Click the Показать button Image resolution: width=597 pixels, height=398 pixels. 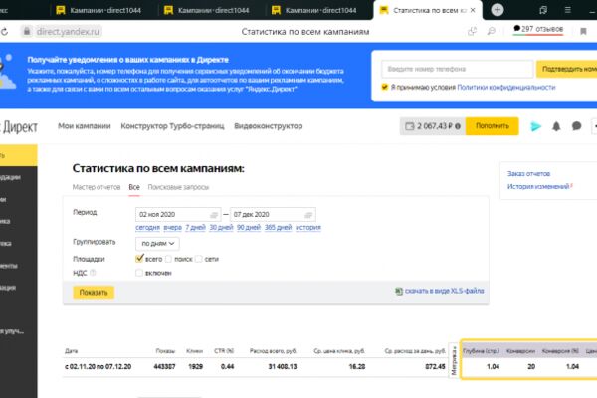tap(94, 293)
